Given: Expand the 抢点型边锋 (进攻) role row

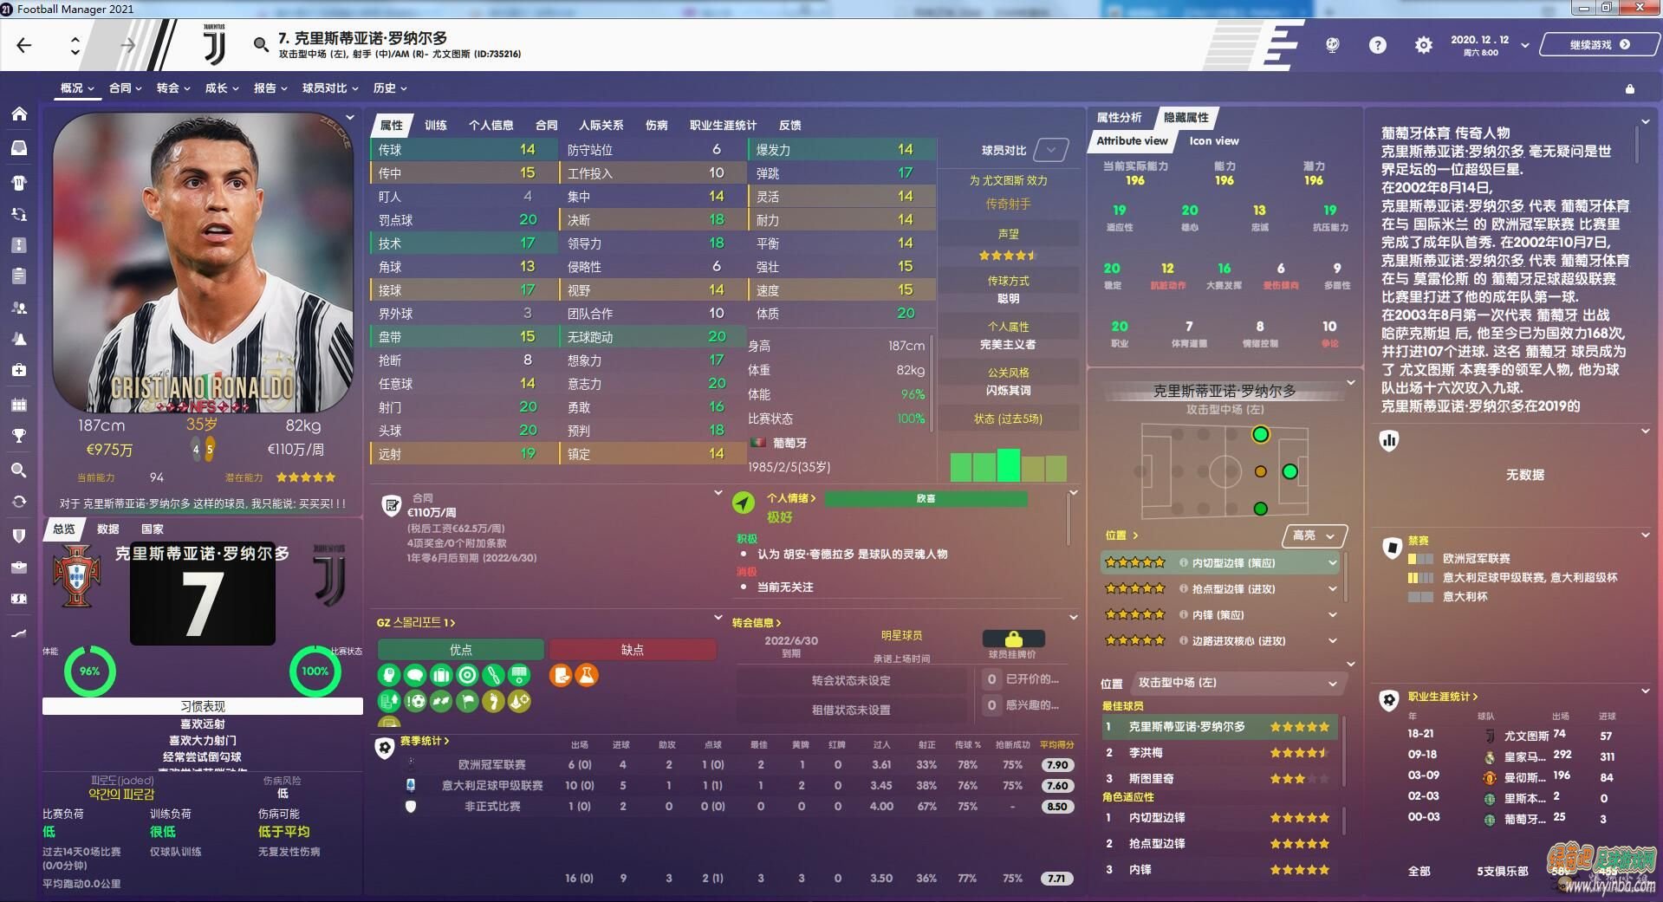Looking at the screenshot, I should [x=1222, y=588].
